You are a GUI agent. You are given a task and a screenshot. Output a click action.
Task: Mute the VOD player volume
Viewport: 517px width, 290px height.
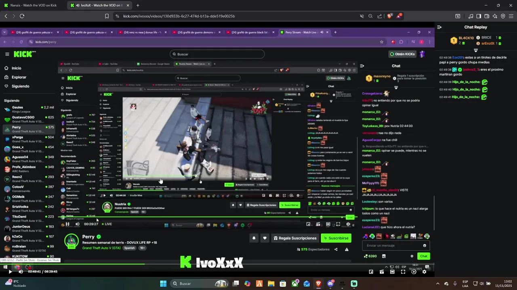pos(21,272)
